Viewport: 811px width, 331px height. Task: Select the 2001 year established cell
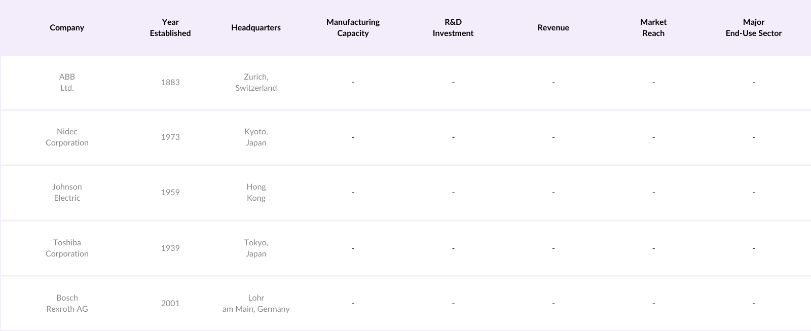170,303
